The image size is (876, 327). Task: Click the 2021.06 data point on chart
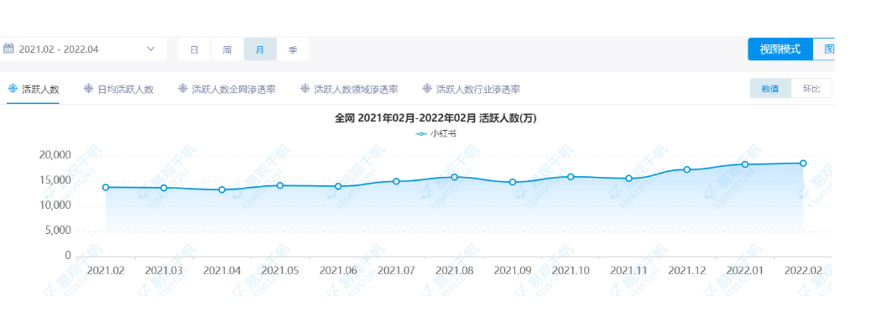click(x=338, y=186)
